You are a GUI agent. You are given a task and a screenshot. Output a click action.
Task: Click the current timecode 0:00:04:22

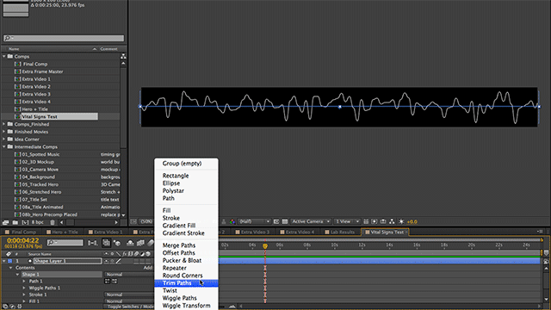23,240
